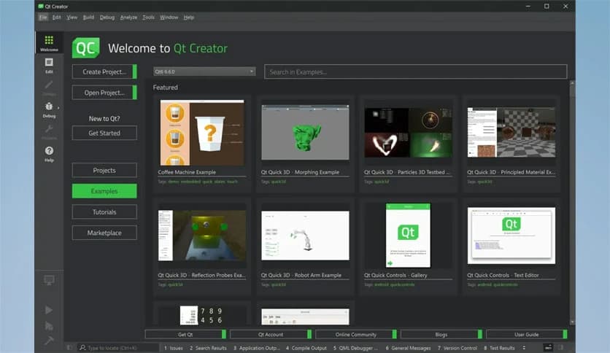Open the File menu
Screen dimensions: 610x353
(x=43, y=17)
